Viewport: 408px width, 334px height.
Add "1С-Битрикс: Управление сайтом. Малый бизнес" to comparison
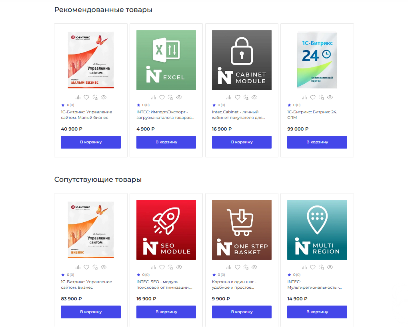point(78,97)
